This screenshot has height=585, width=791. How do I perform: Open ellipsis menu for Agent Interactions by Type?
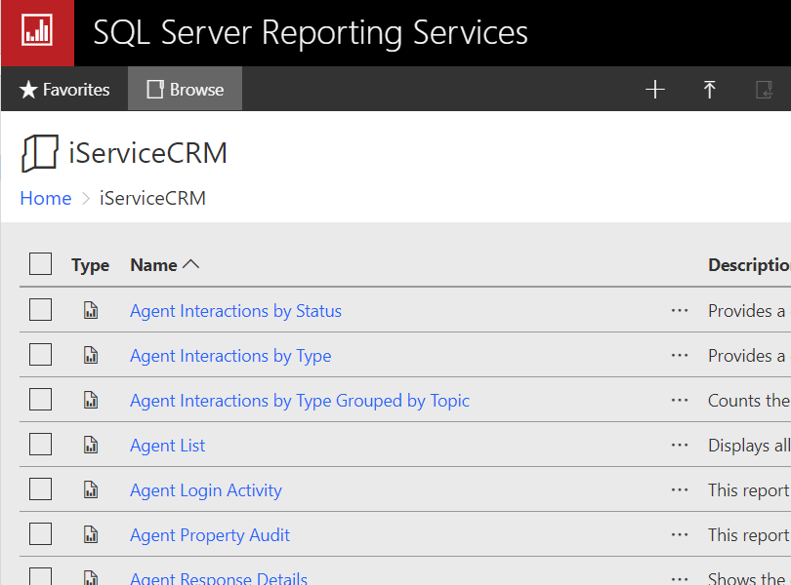pyautogui.click(x=680, y=355)
